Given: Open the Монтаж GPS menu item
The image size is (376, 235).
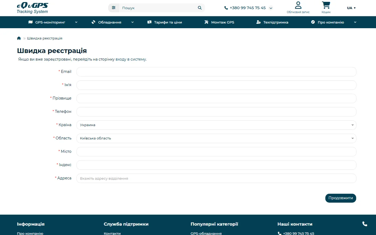Looking at the screenshot, I should point(219,22).
